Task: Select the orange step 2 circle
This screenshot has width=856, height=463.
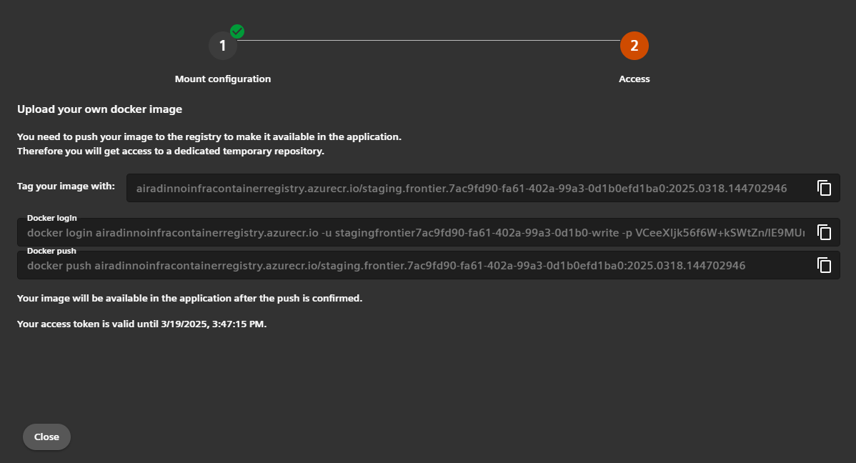Action: (634, 46)
